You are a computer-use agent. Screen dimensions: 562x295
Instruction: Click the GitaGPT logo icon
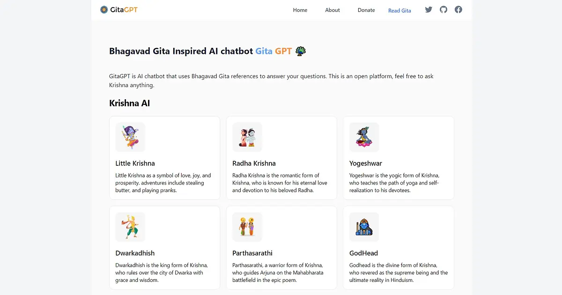coord(104,9)
